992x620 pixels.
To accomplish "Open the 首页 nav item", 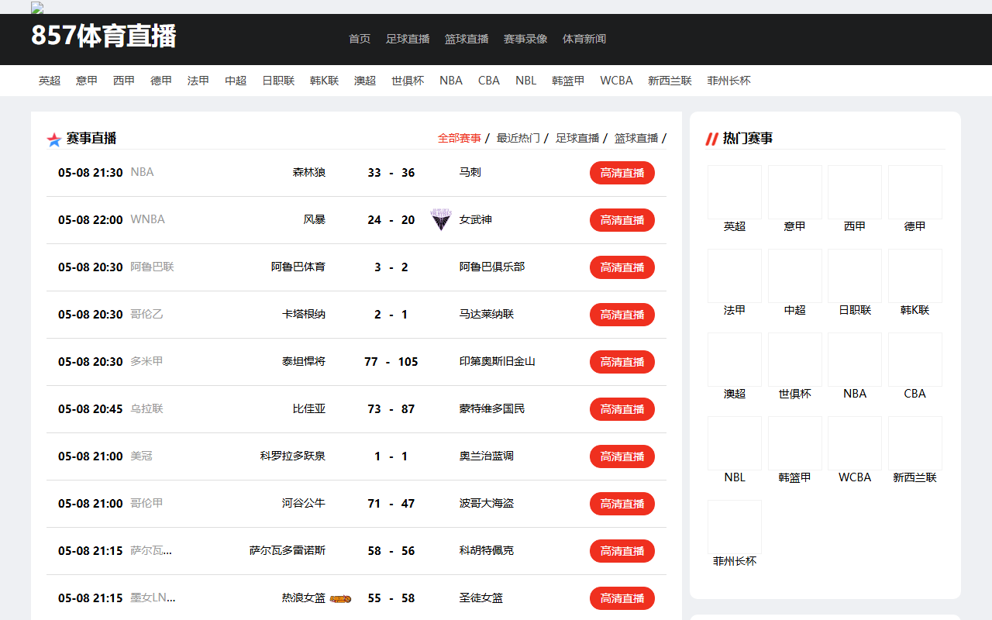I will click(x=360, y=39).
